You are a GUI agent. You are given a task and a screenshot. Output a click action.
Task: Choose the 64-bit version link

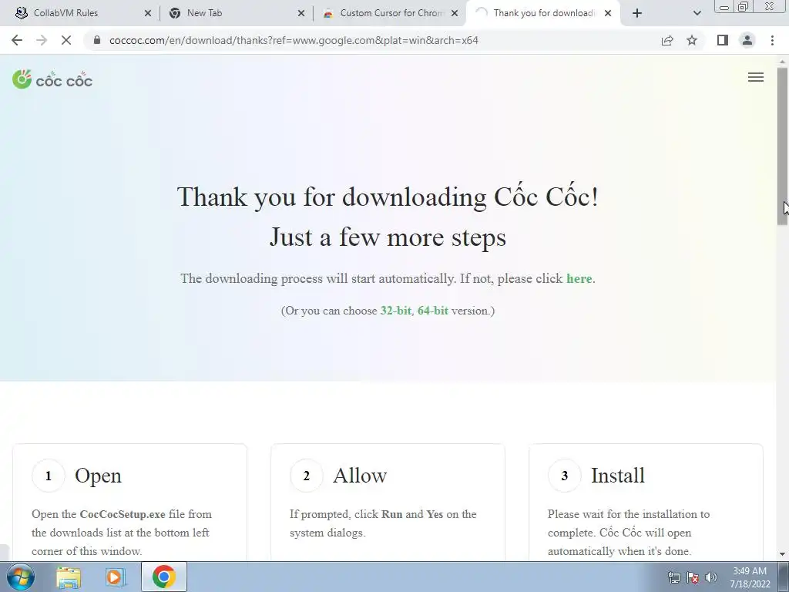pos(433,311)
